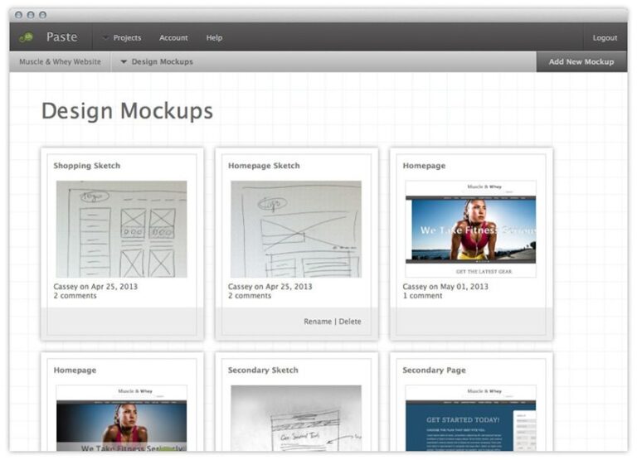637x460 pixels.
Task: Rename the Homepage Sketch mockup
Action: pyautogui.click(x=318, y=322)
